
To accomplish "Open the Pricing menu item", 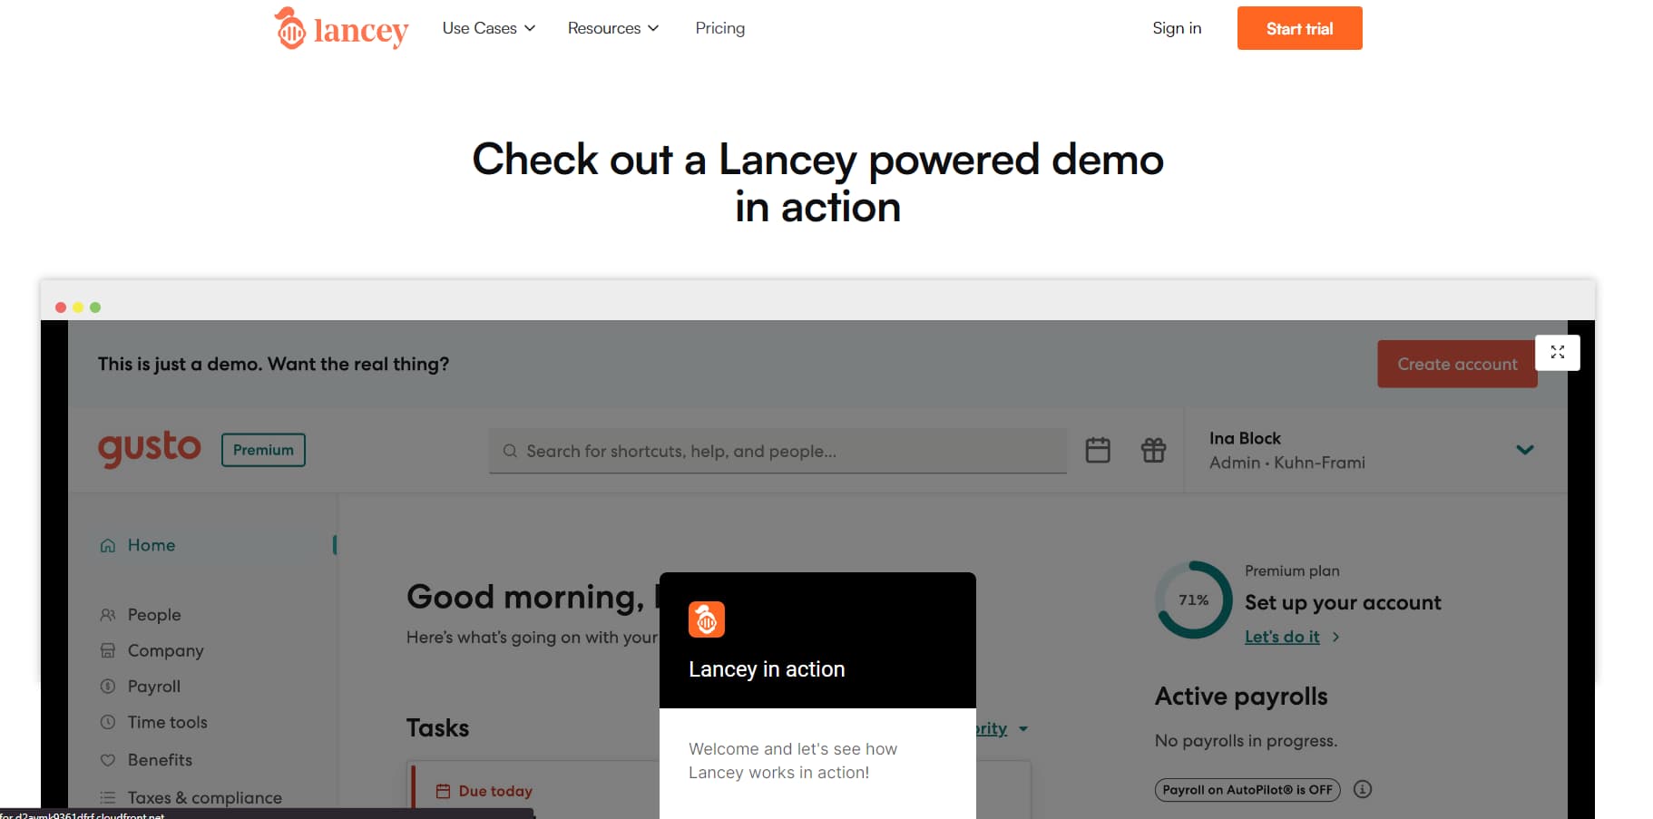I will 719,28.
